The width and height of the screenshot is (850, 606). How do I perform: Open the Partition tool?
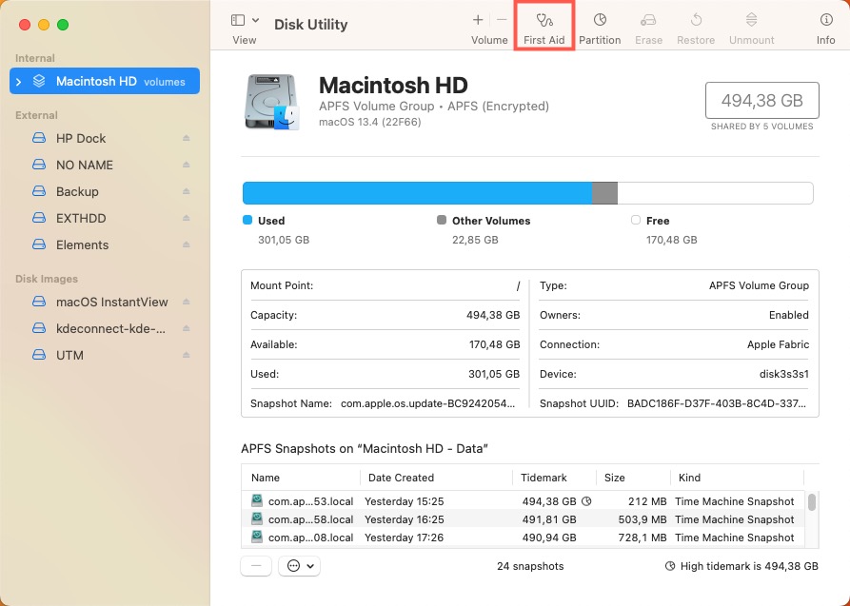pyautogui.click(x=600, y=28)
